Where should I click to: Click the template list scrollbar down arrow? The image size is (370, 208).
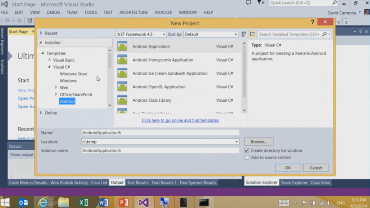[x=244, y=110]
